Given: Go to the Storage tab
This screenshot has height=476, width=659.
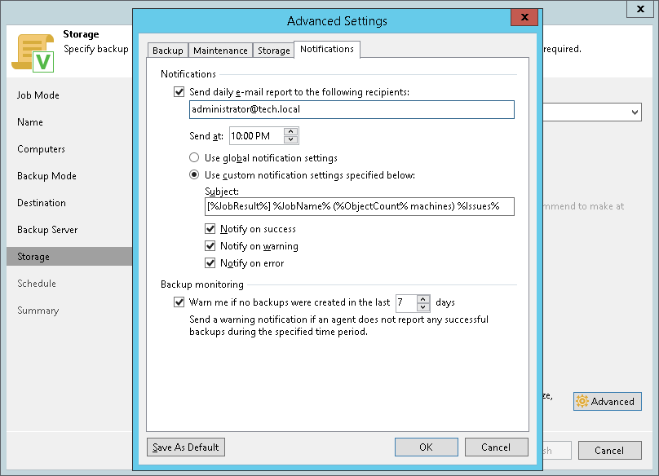Looking at the screenshot, I should click(x=273, y=51).
